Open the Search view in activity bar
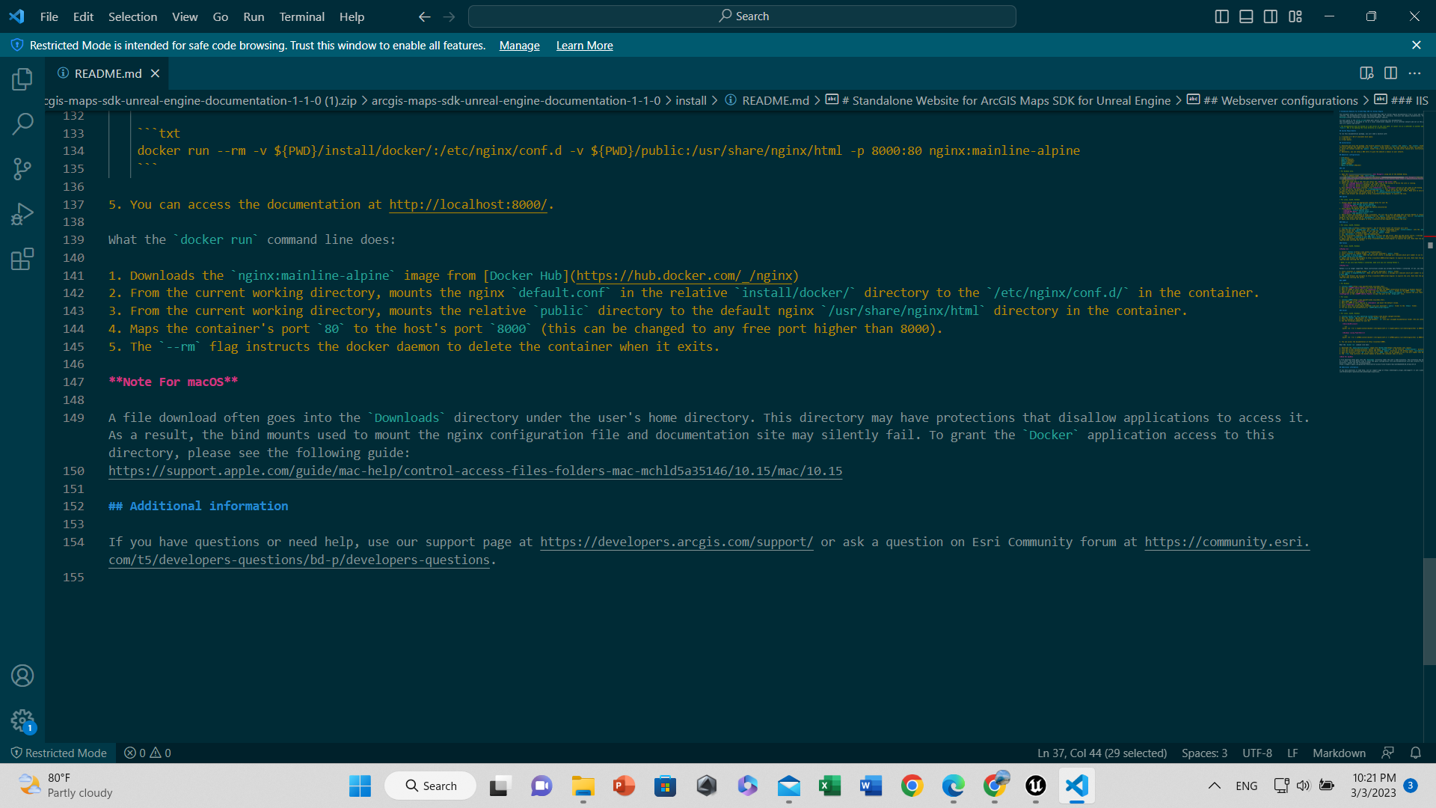The height and width of the screenshot is (808, 1436). (22, 124)
